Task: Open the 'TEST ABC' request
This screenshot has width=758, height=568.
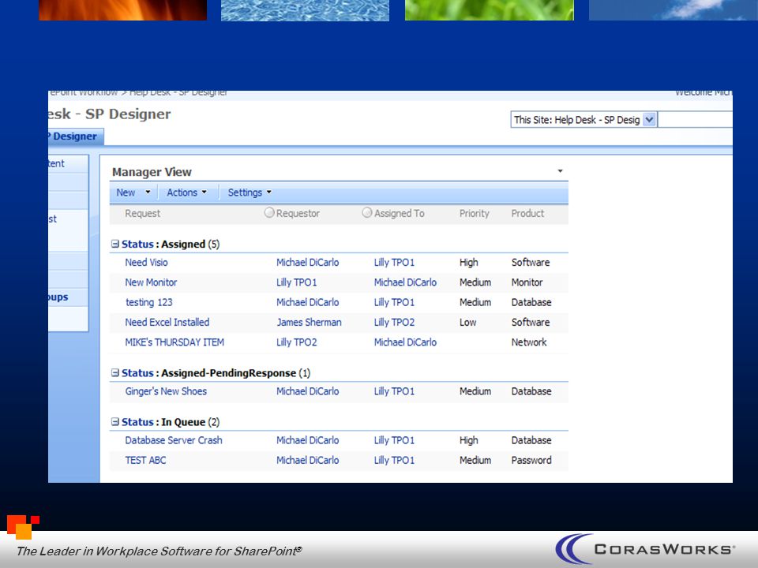Action: [x=145, y=460]
